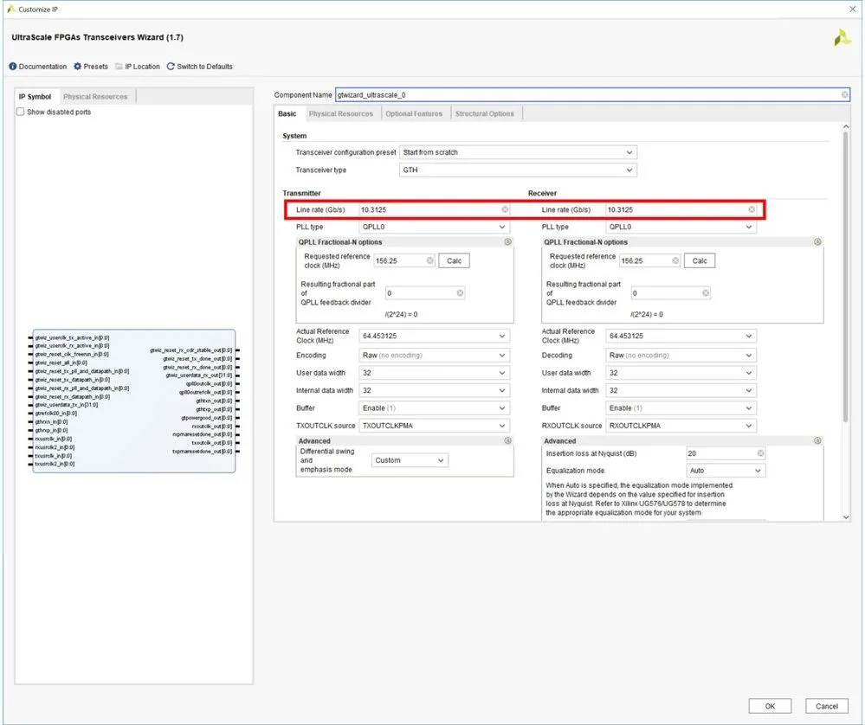Clear the Component Name field
The image size is (865, 725).
844,94
